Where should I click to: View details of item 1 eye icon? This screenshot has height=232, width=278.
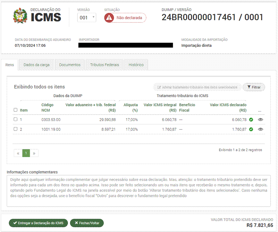pos(261,119)
